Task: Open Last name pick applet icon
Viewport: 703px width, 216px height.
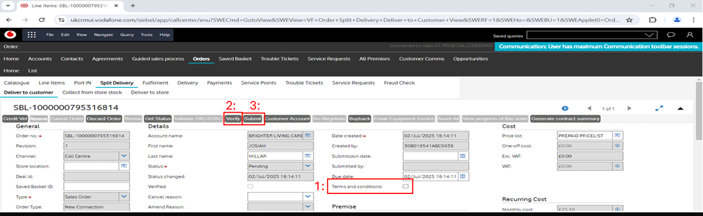Action: click(307, 156)
